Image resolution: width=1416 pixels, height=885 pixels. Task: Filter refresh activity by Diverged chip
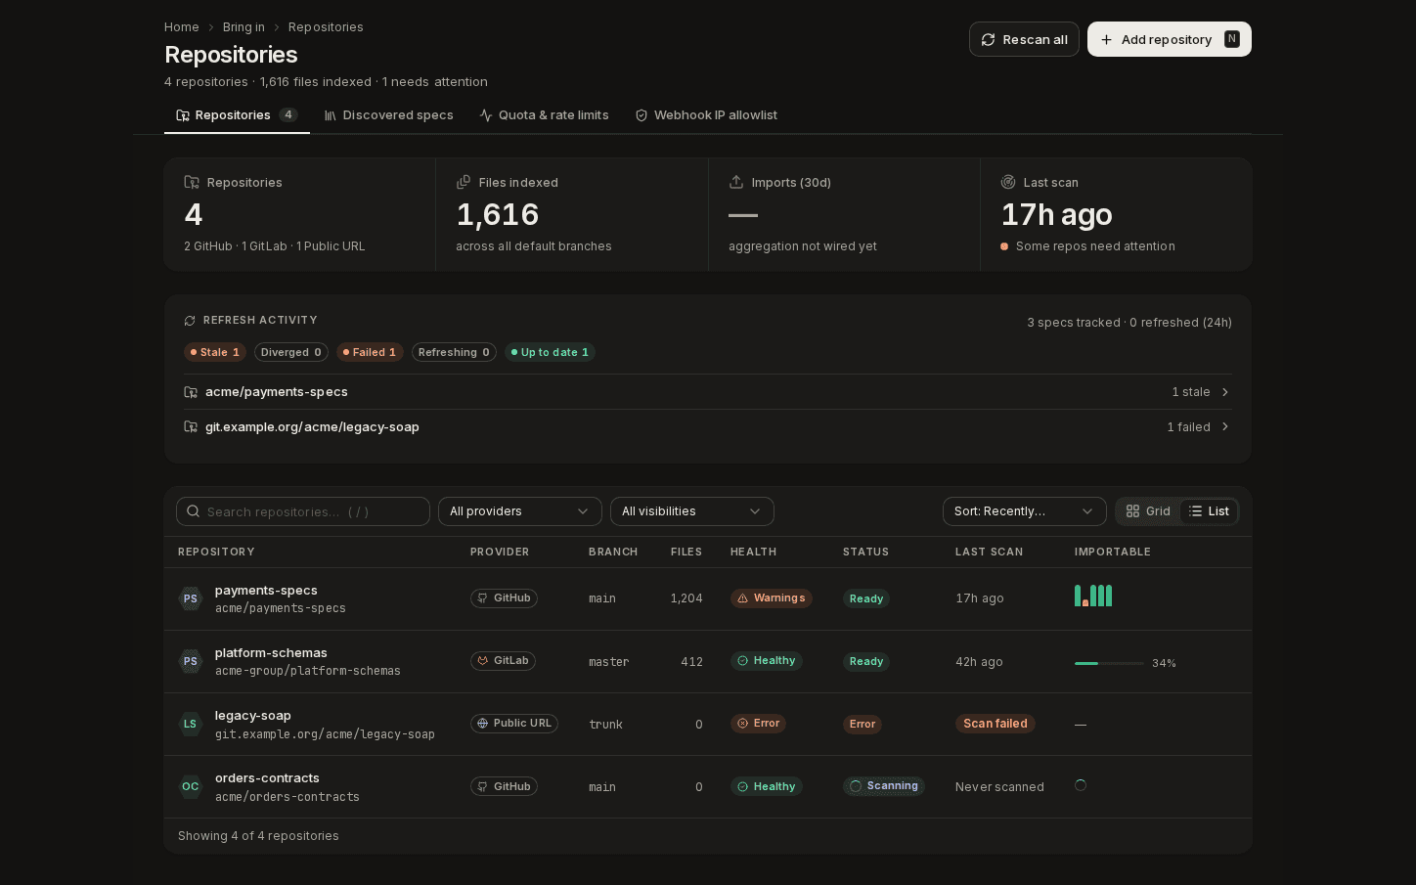pyautogui.click(x=291, y=352)
